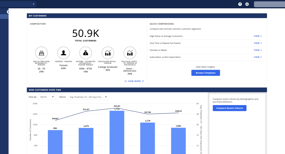Click View More under composition
The image size is (285, 154).
pyautogui.click(x=134, y=81)
